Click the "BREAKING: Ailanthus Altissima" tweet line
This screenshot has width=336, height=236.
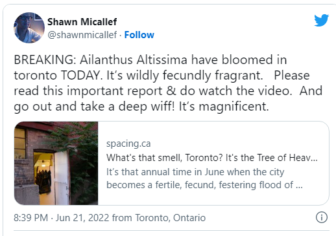pos(150,59)
